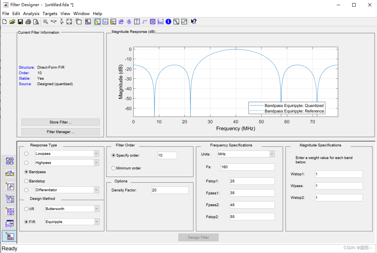Open a saved session with the folder icon

click(12, 22)
